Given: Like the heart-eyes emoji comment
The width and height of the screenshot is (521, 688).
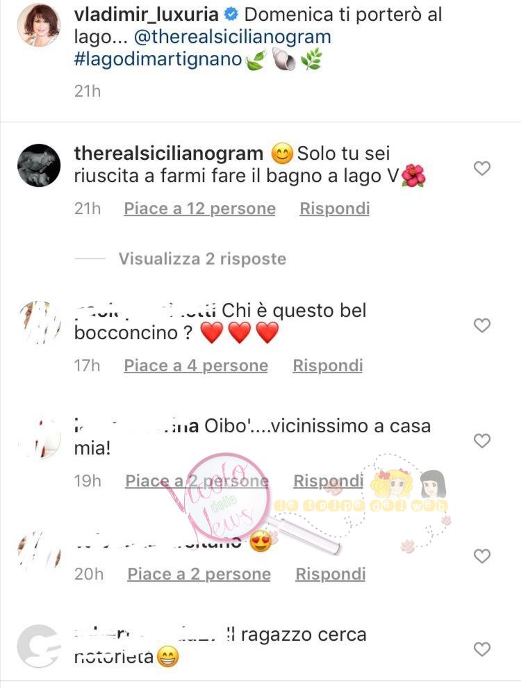Looking at the screenshot, I should coord(482,556).
